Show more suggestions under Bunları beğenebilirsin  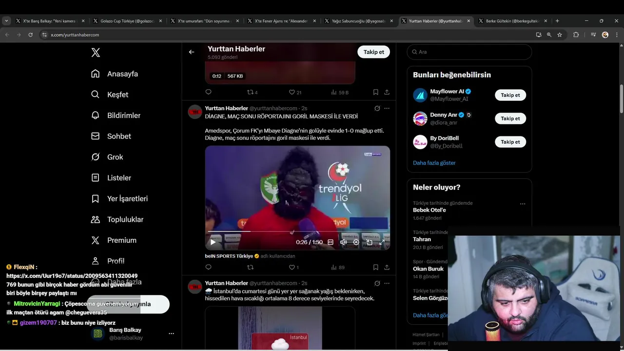click(434, 163)
